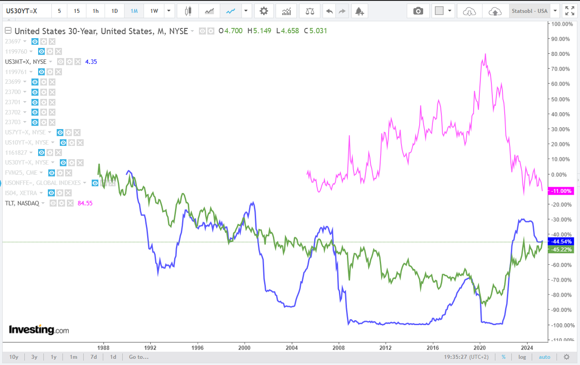Save chart layout with cloud upload icon

(x=494, y=11)
